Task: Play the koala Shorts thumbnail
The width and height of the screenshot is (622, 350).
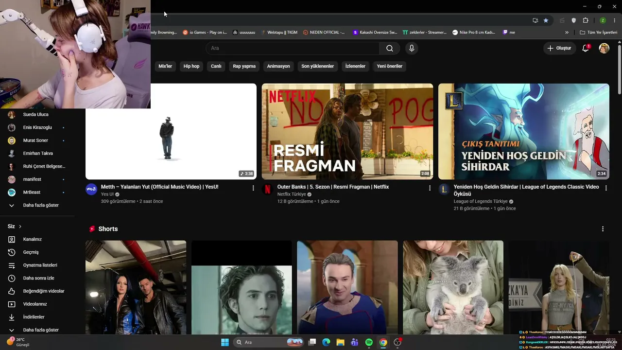Action: pos(453,287)
